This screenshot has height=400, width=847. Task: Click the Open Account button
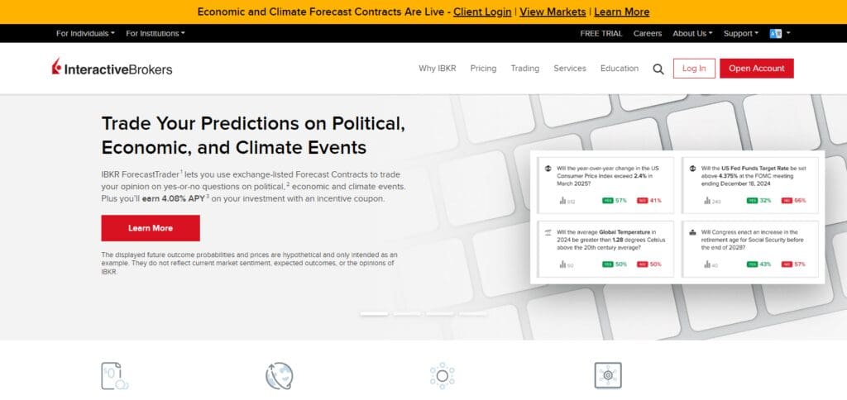click(x=756, y=69)
